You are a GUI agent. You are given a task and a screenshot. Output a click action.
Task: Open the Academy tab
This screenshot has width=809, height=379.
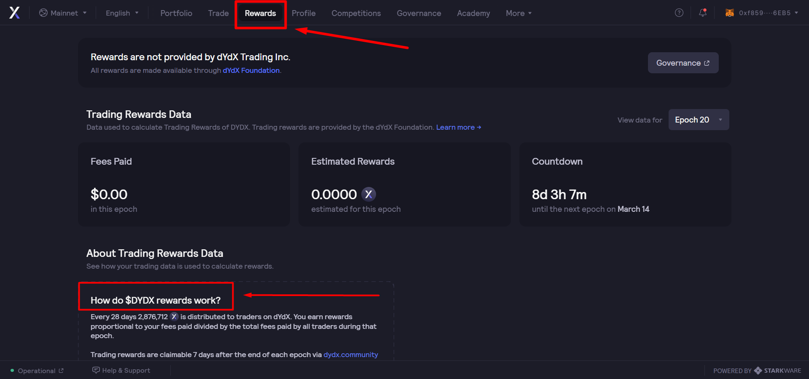473,13
